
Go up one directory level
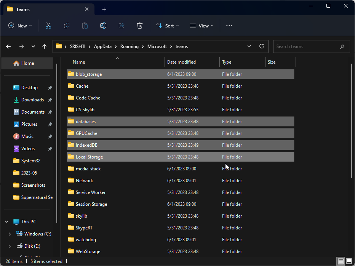click(x=45, y=46)
